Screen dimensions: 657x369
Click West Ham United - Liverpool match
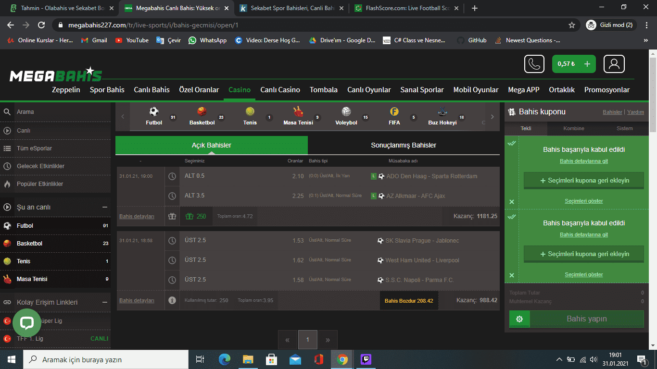[x=422, y=260]
